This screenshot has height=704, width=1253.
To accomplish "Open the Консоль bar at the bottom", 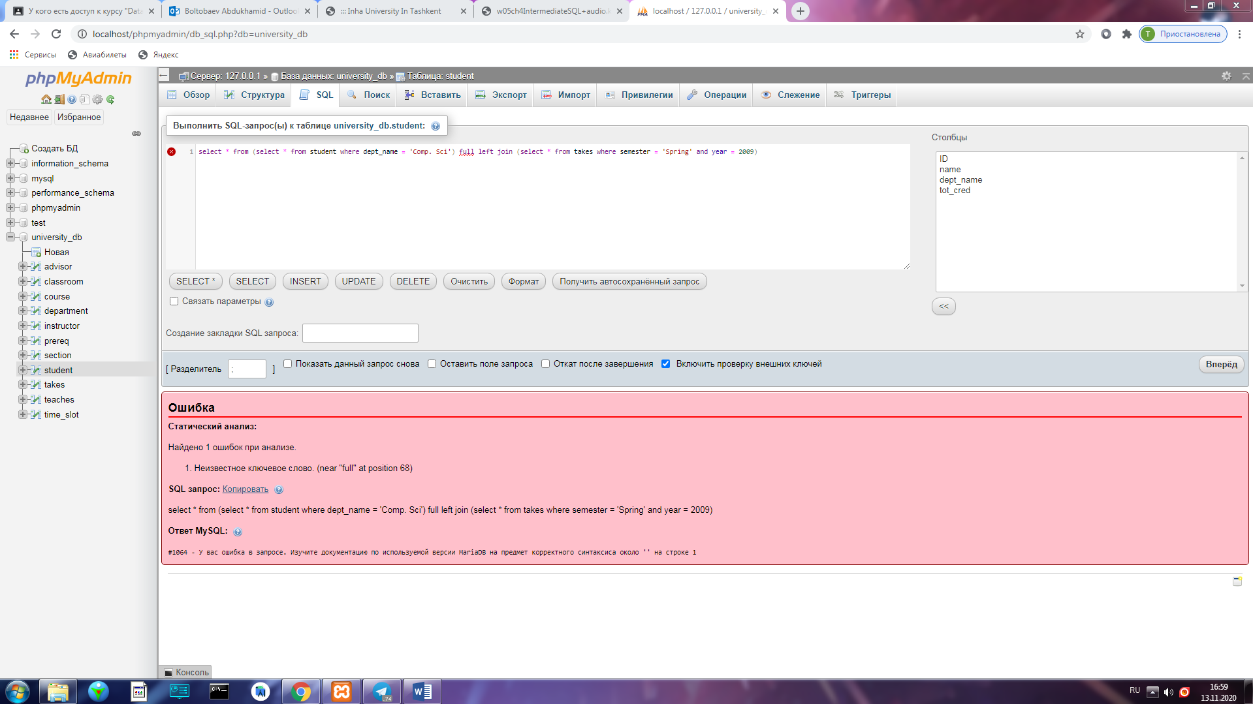I will (186, 672).
